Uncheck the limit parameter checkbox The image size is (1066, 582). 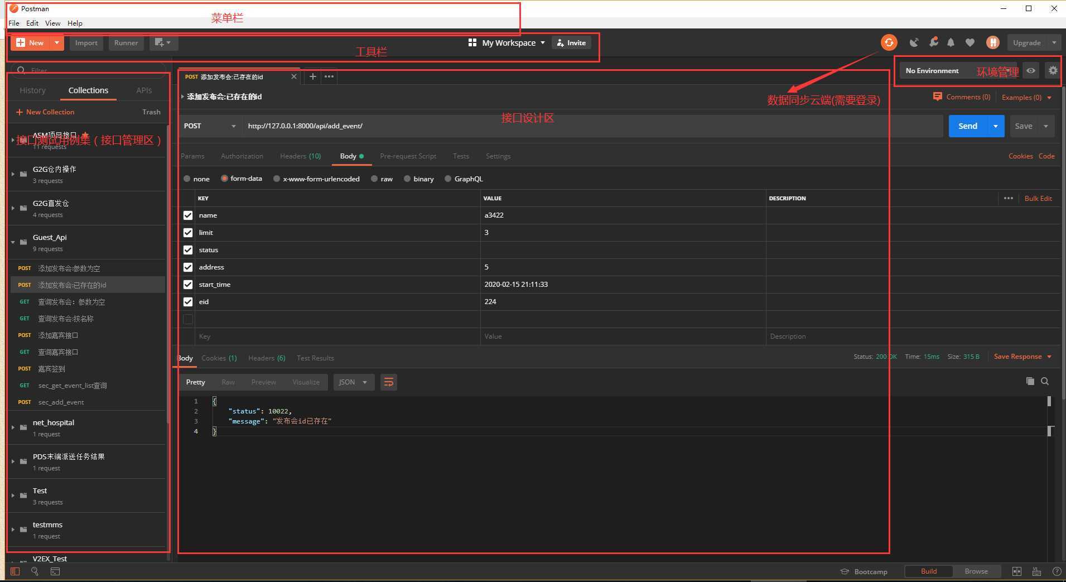pos(188,233)
